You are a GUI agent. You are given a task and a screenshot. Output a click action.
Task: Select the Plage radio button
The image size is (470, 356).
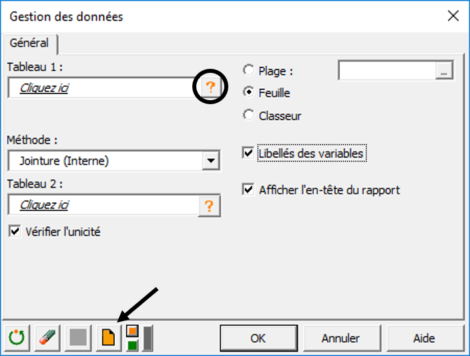pyautogui.click(x=248, y=70)
